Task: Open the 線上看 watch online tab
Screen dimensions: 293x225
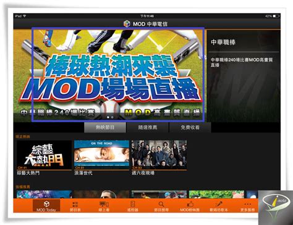Action: (104, 207)
